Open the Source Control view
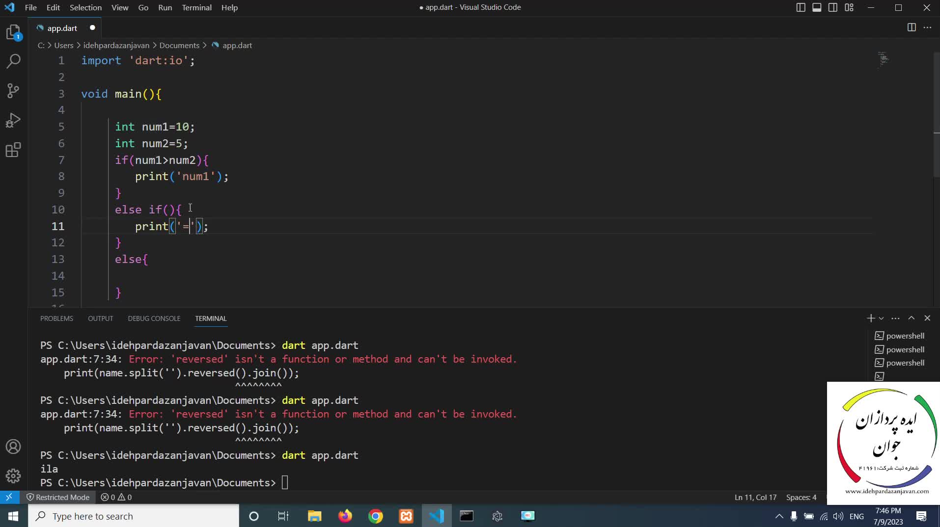Screen dimensions: 940x527 click(13, 91)
